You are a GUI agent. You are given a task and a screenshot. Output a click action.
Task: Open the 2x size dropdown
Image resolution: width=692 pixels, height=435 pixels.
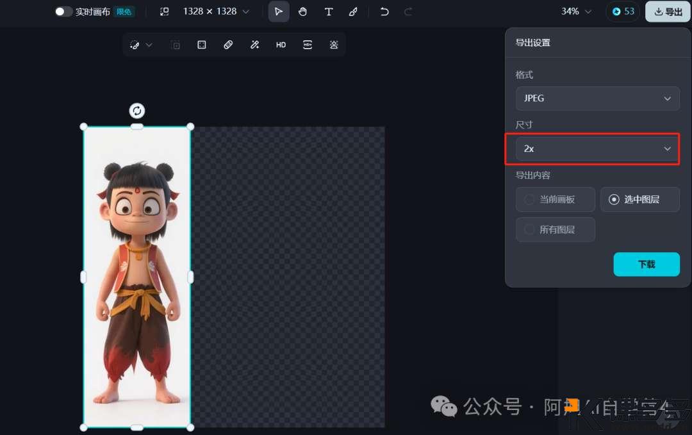[x=598, y=149]
